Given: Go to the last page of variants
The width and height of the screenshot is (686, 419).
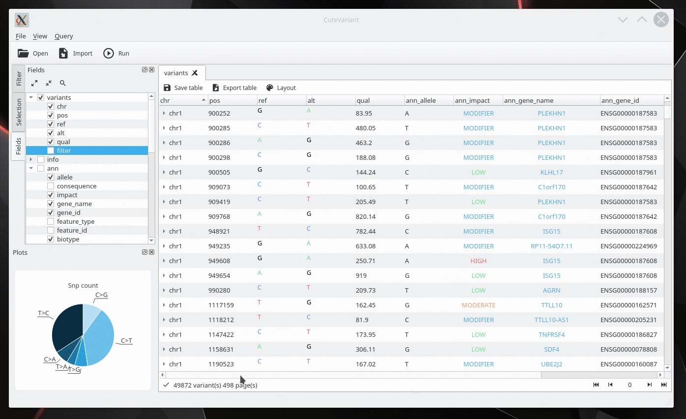Looking at the screenshot, I should 664,385.
